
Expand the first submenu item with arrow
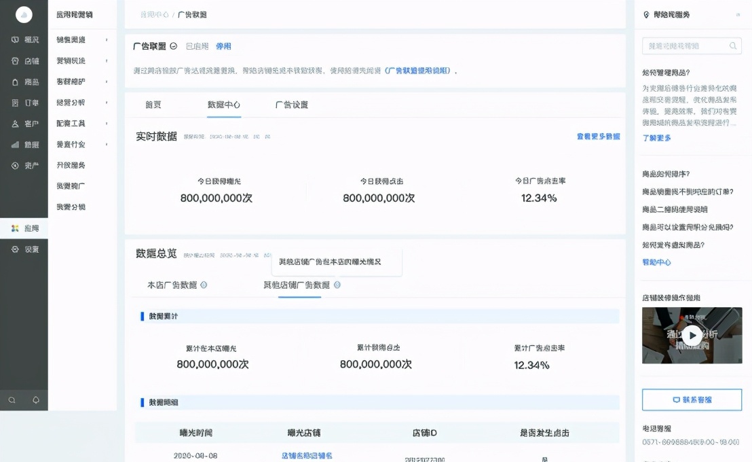[82, 40]
